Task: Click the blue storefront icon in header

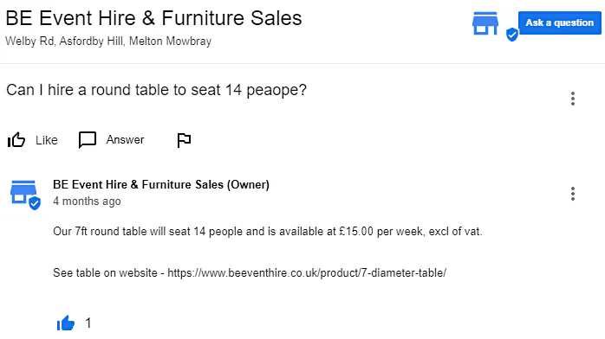Action: click(x=485, y=23)
